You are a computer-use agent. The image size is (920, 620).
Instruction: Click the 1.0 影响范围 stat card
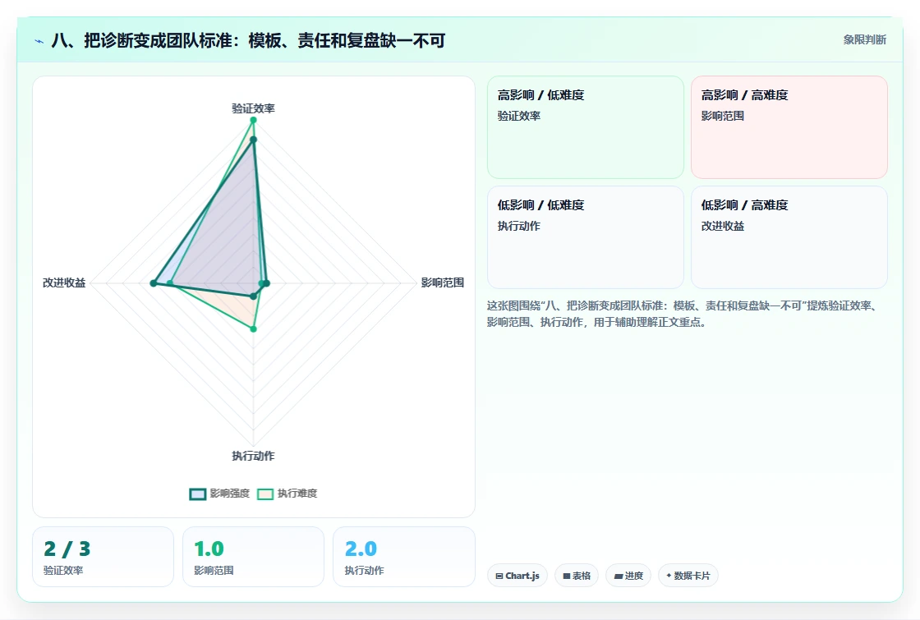tap(254, 557)
